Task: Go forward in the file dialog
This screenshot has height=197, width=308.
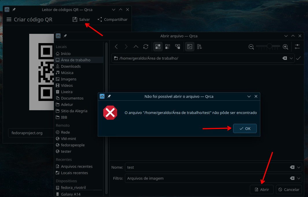Action: [x=126, y=47]
